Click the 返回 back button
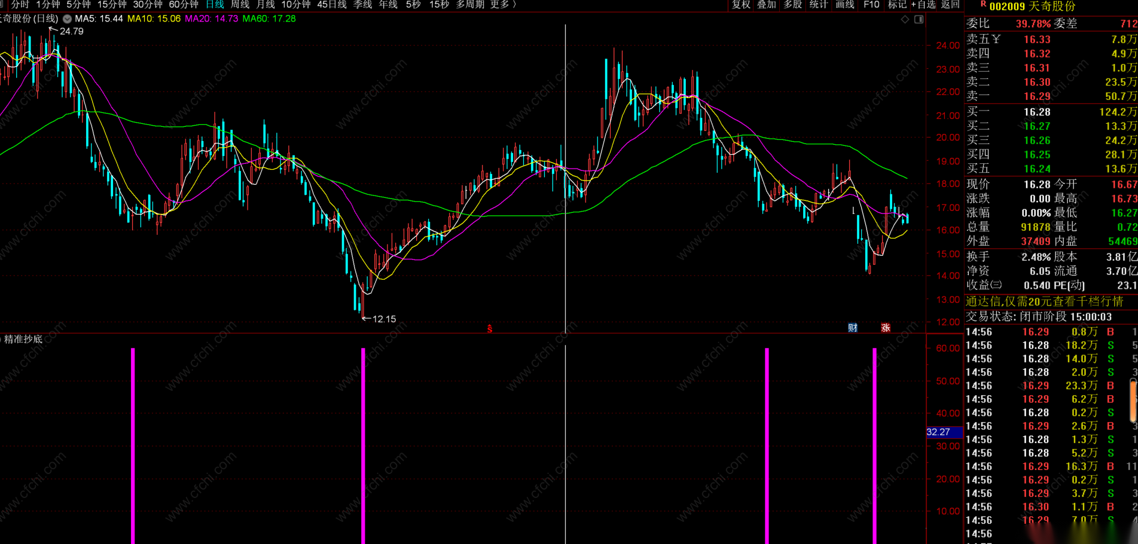This screenshot has width=1138, height=544. (x=950, y=5)
